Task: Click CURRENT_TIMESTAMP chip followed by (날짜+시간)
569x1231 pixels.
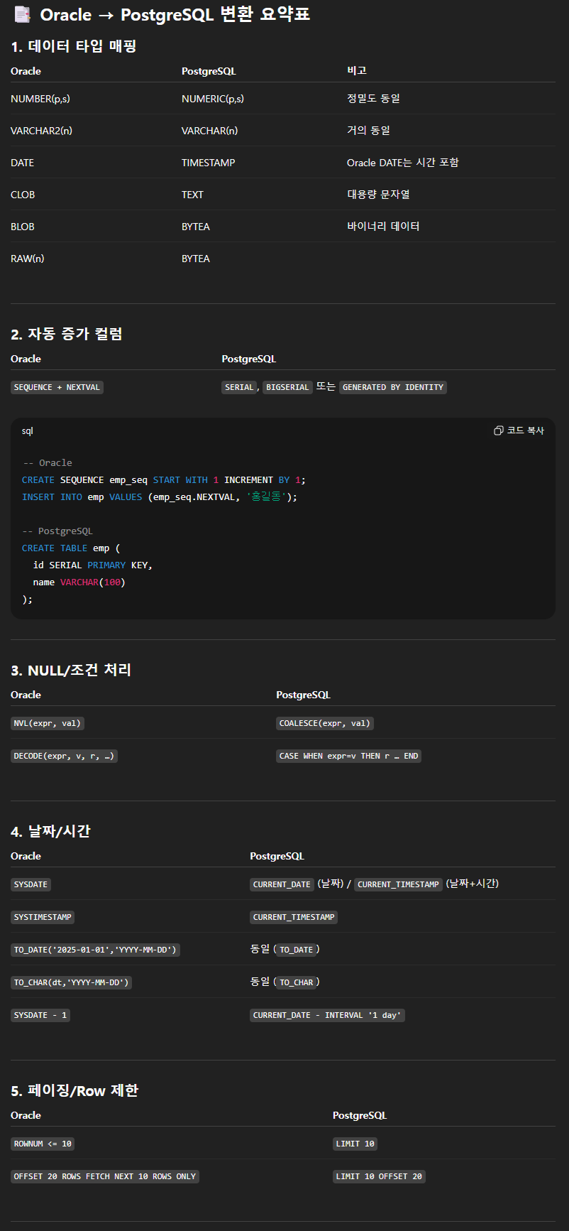Action: tap(399, 884)
